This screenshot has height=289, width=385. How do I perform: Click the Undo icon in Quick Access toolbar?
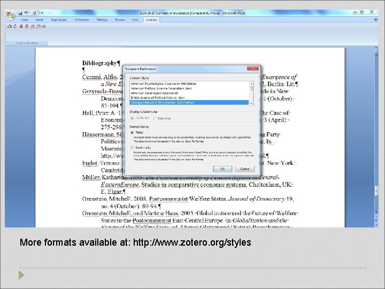pyautogui.click(x=26, y=13)
